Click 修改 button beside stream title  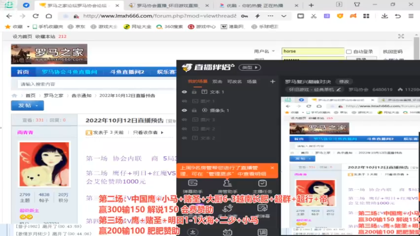click(344, 81)
